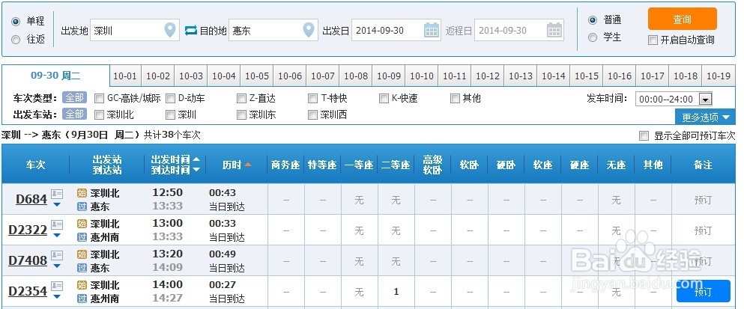Select 往返 round-trip radio button
The image size is (744, 309).
click(16, 40)
